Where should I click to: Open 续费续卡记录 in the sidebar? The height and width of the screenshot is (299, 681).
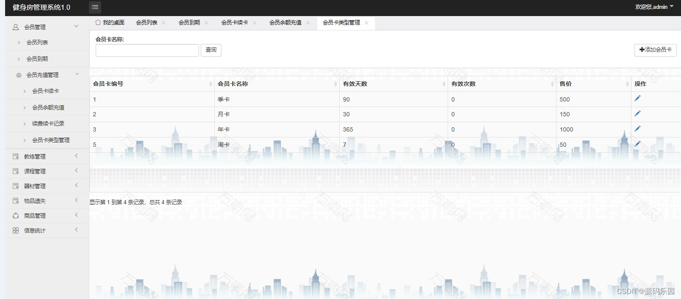[48, 123]
